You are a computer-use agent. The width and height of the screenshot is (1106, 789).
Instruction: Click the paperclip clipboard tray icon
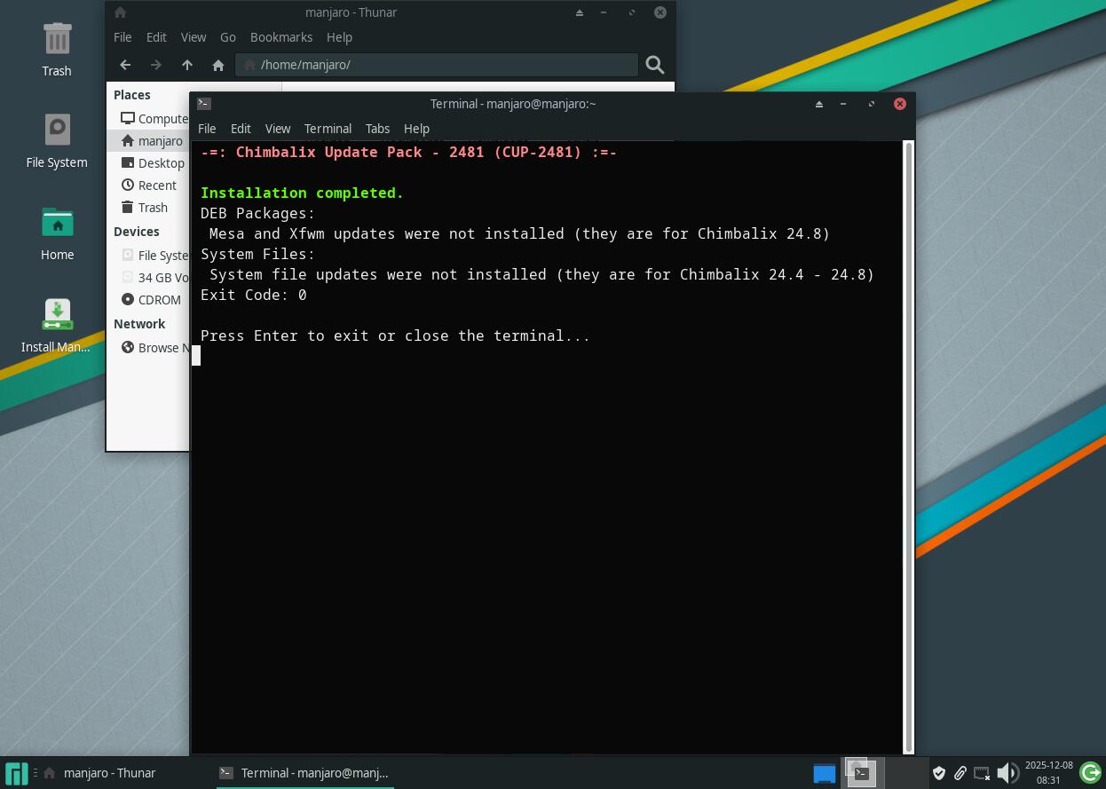point(960,773)
